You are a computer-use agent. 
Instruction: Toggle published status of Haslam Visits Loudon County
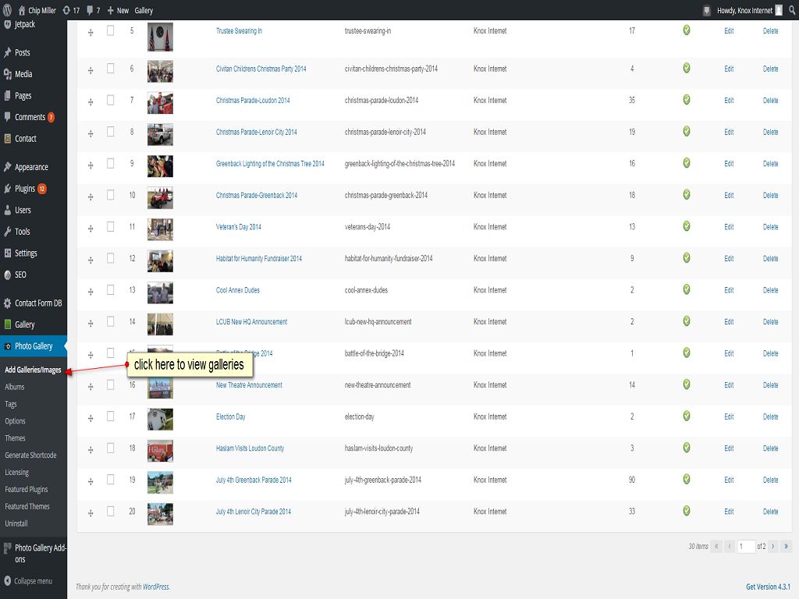coord(687,448)
